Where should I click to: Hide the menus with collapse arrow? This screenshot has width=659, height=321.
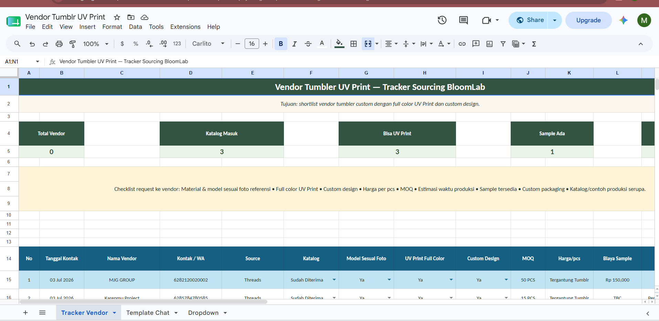pyautogui.click(x=640, y=44)
